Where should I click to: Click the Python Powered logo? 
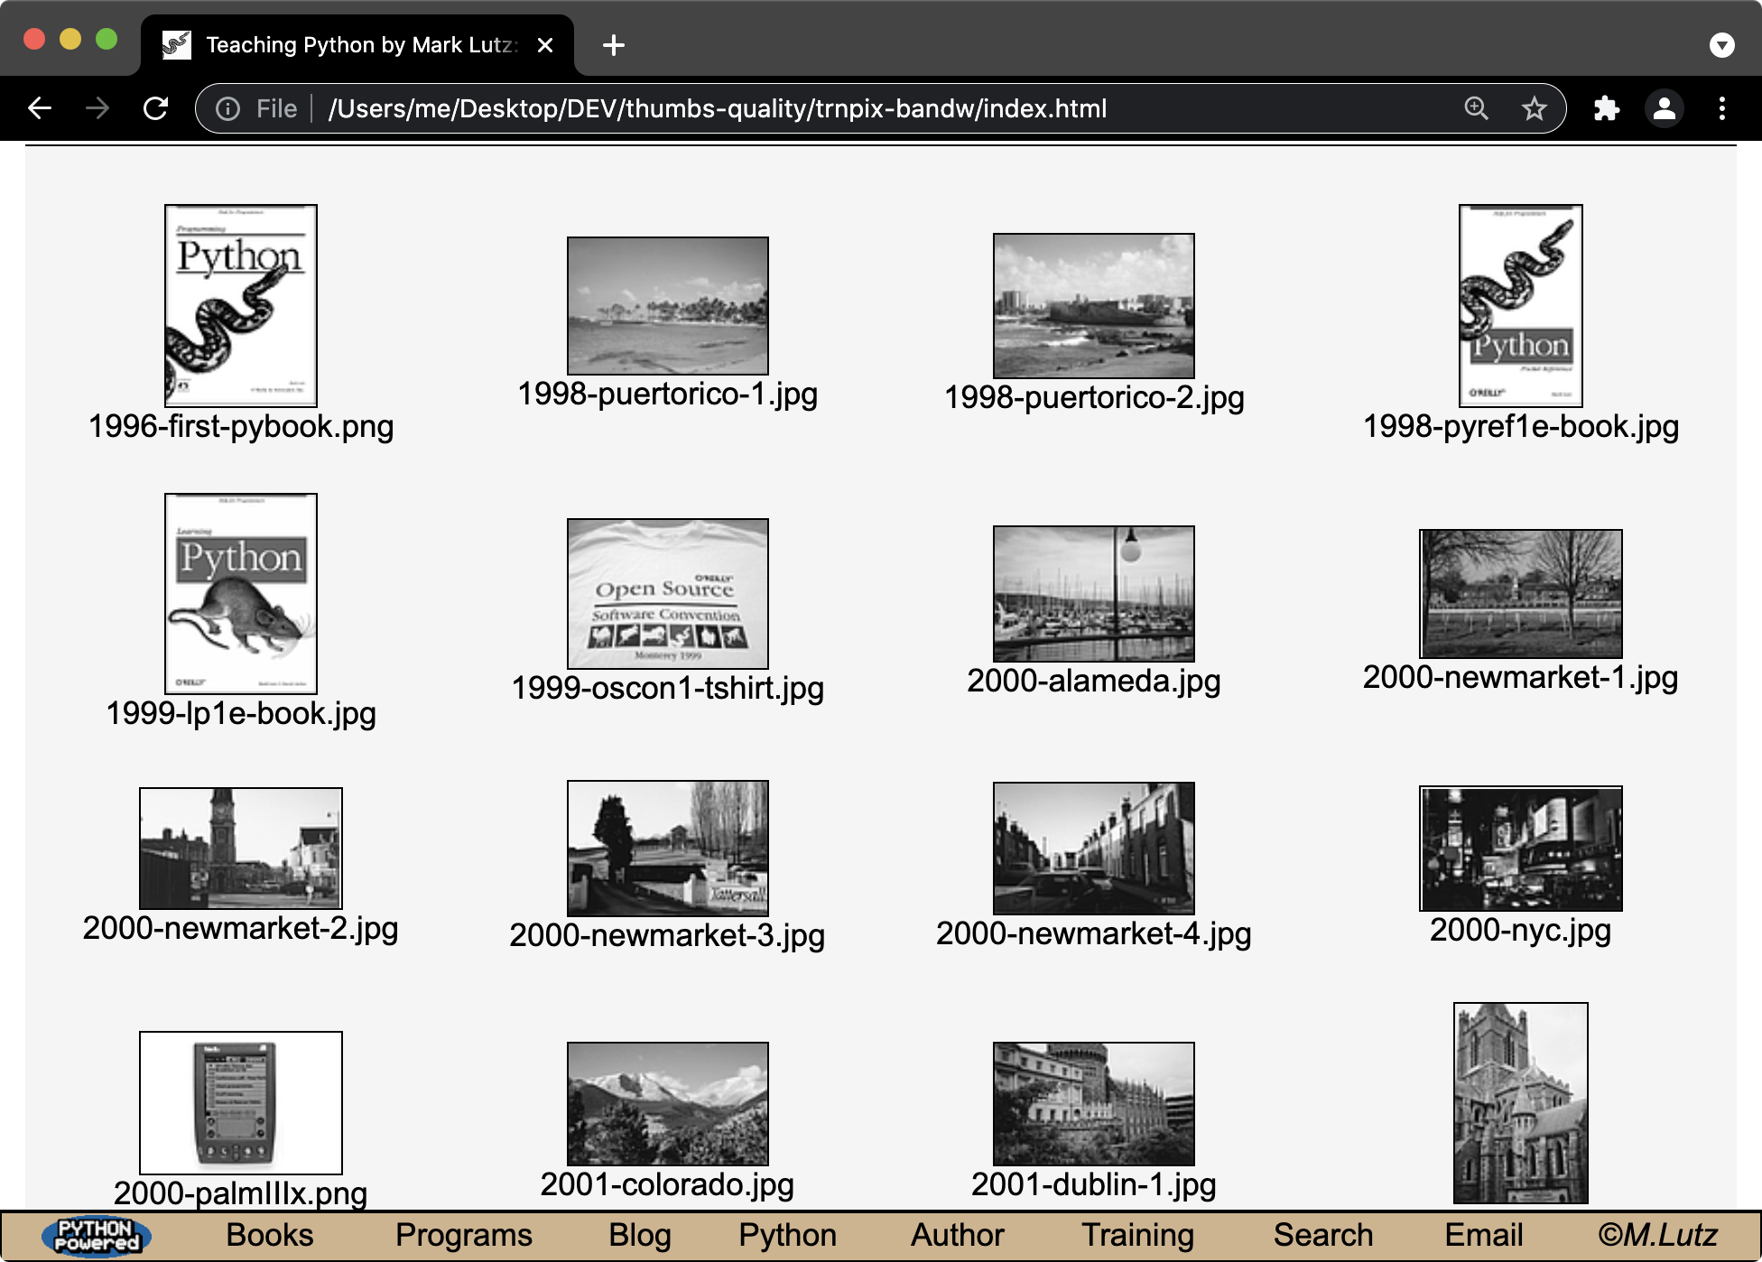[97, 1236]
